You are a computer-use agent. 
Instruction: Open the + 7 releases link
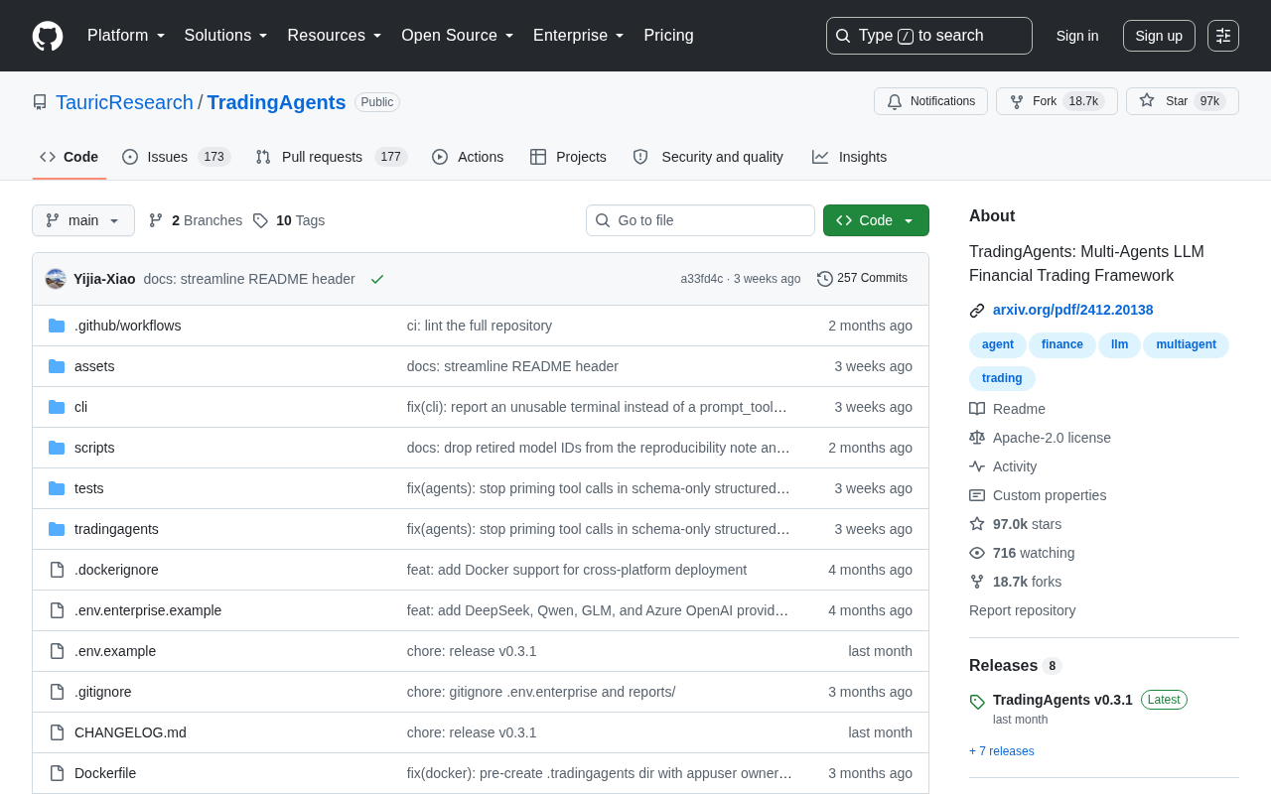1002,751
